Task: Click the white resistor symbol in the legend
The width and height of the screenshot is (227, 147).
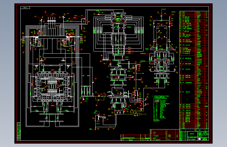Action: point(156,101)
